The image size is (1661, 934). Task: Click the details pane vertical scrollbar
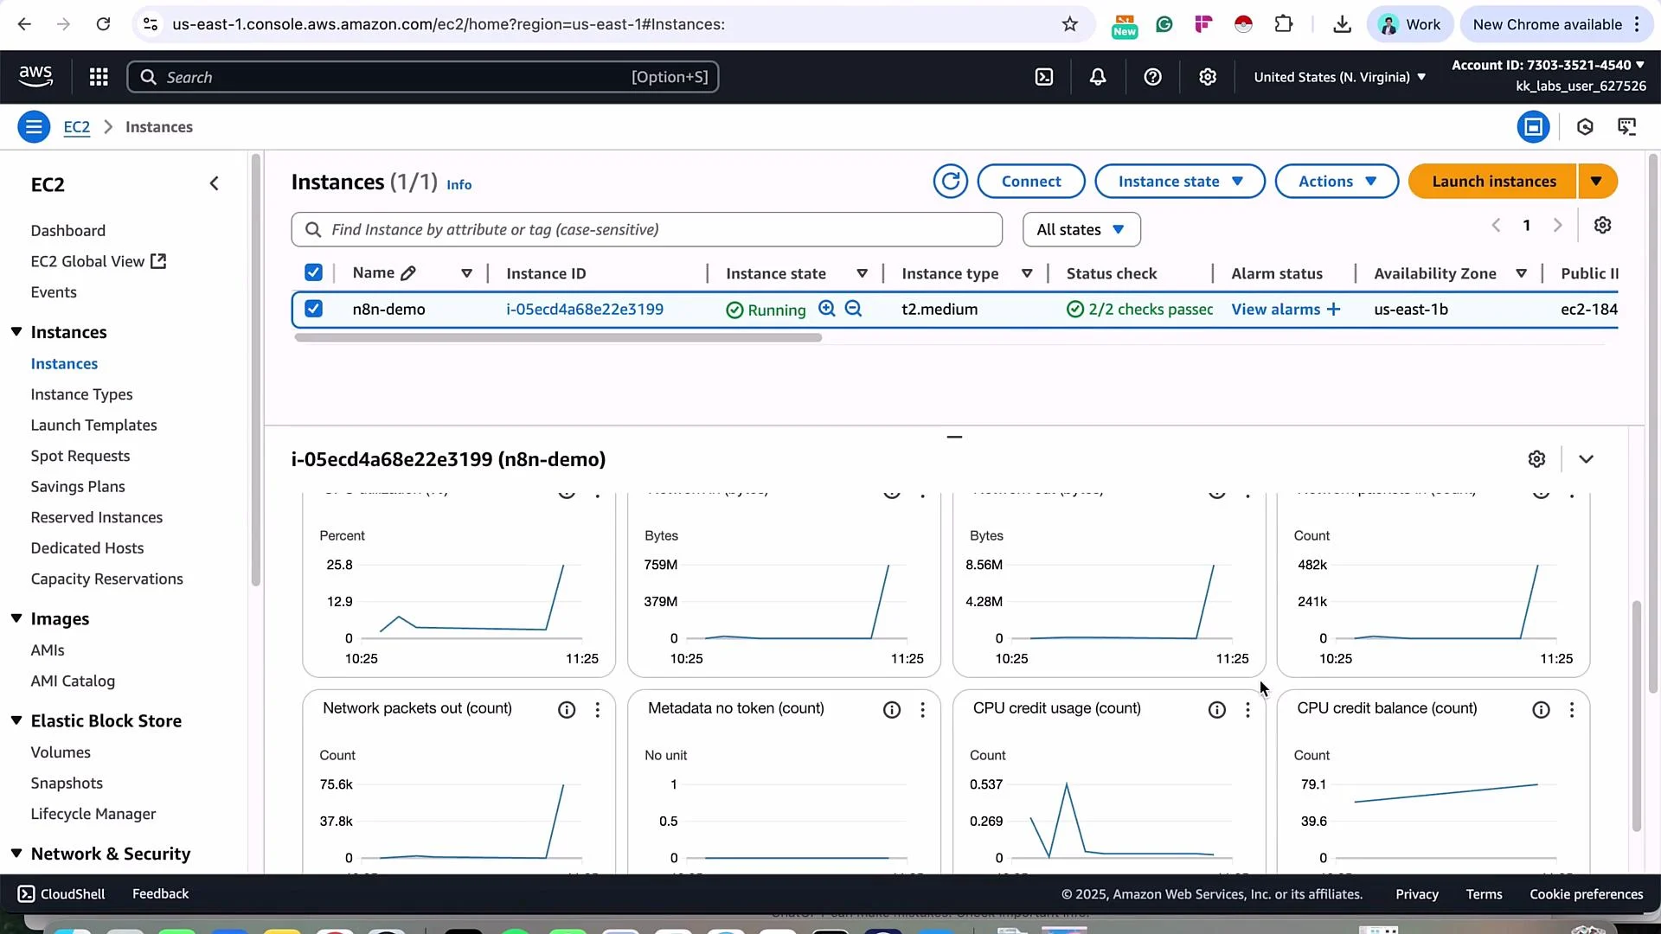click(1636, 716)
